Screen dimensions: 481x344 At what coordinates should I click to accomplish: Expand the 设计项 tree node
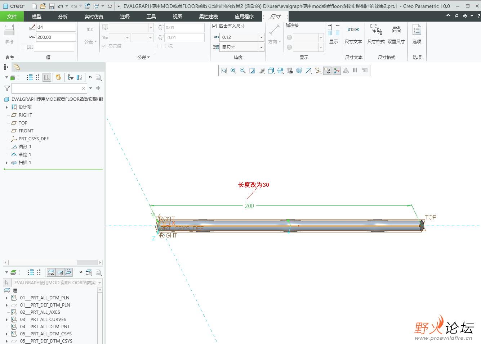click(6, 107)
